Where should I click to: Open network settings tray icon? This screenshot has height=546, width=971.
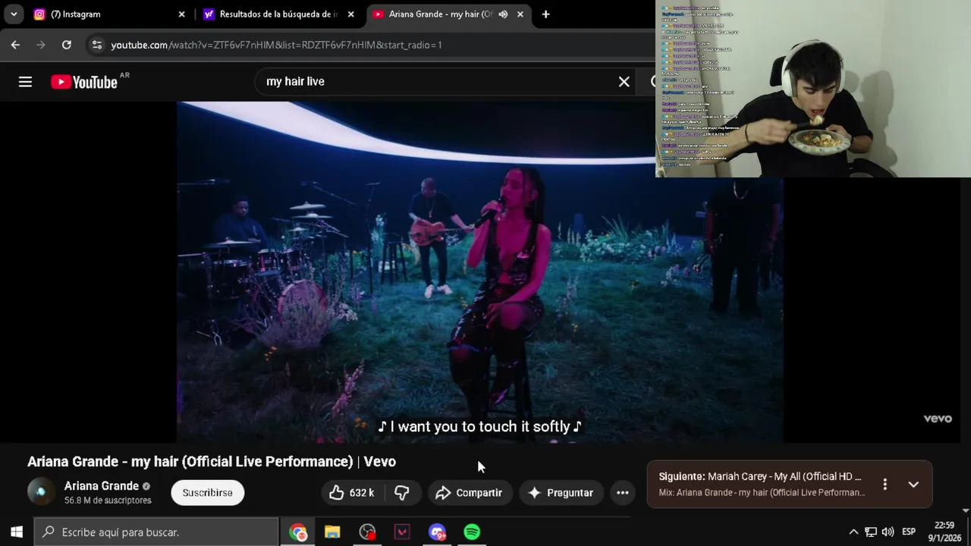(x=871, y=532)
